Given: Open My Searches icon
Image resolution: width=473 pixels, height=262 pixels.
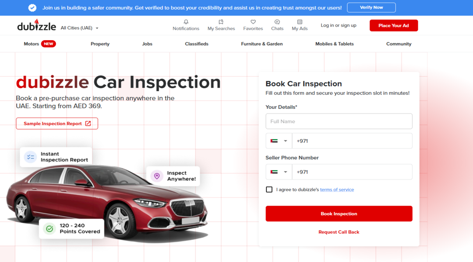Looking at the screenshot, I should [x=221, y=22].
